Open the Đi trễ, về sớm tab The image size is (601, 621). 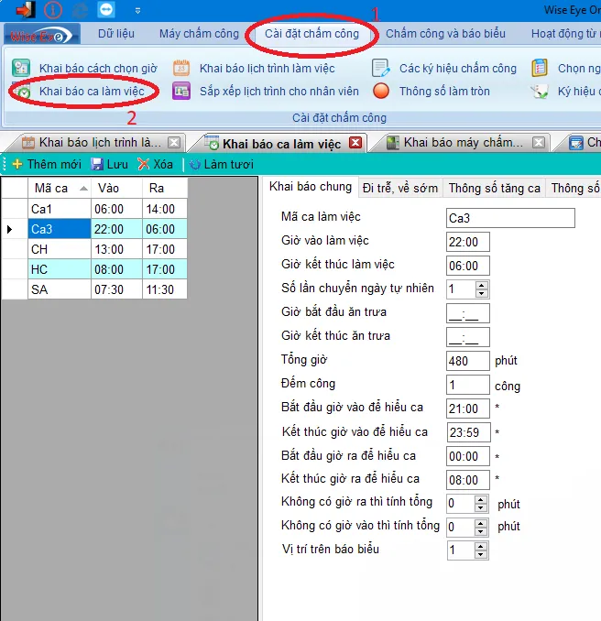400,188
